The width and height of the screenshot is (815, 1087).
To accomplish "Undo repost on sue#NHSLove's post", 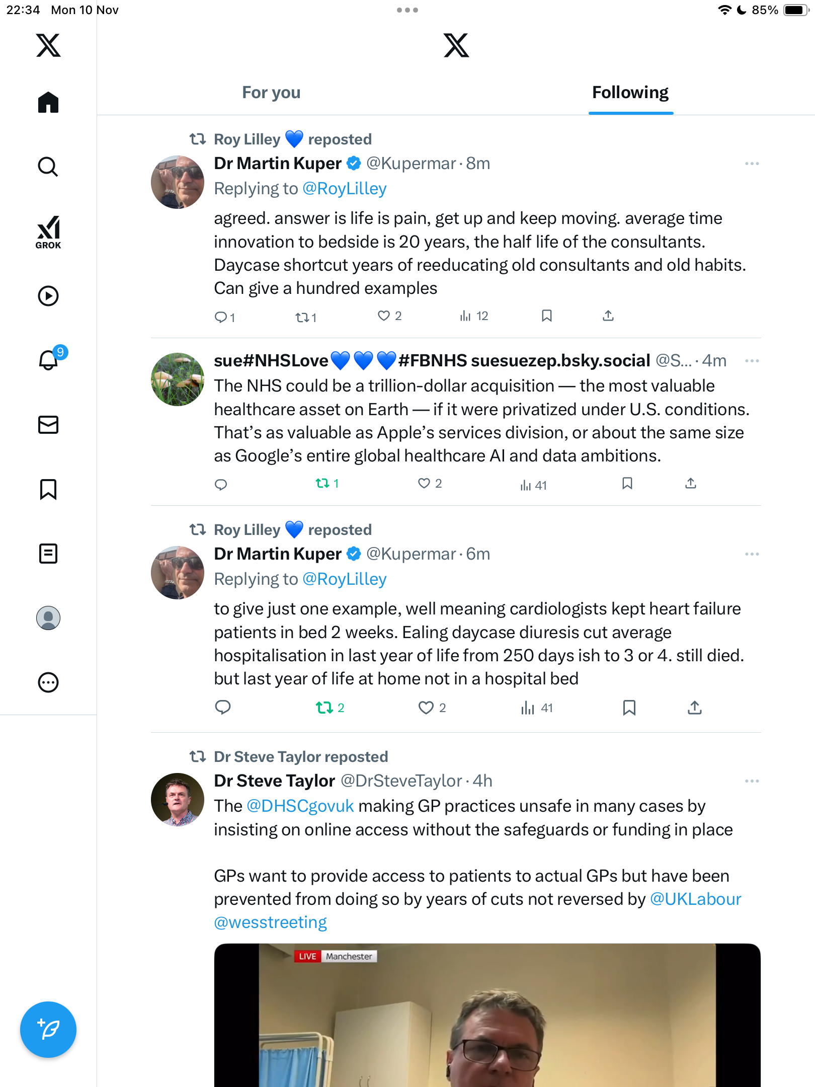I will (x=322, y=484).
